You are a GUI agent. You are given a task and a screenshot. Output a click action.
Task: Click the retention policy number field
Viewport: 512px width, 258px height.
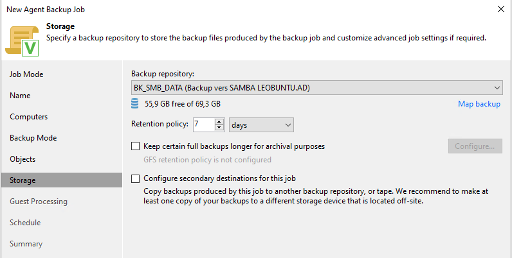click(204, 125)
